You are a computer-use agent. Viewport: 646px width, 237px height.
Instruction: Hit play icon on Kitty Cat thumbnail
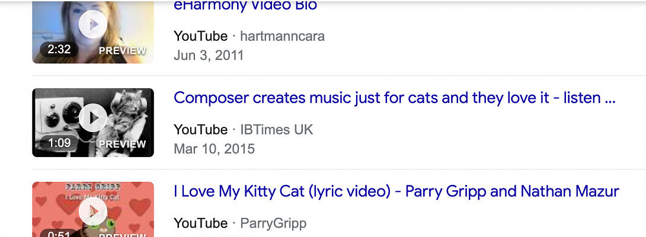point(93,212)
